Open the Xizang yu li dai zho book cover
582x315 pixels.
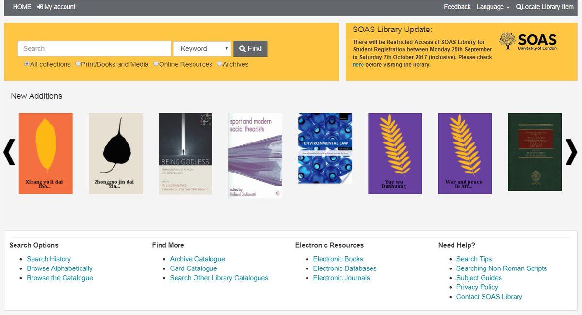click(x=46, y=154)
